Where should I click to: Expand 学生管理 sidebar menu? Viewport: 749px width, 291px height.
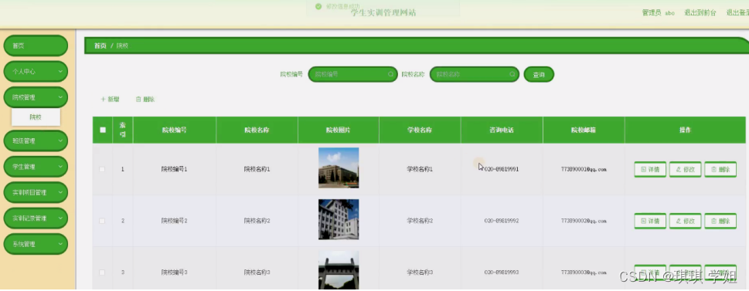pos(36,167)
